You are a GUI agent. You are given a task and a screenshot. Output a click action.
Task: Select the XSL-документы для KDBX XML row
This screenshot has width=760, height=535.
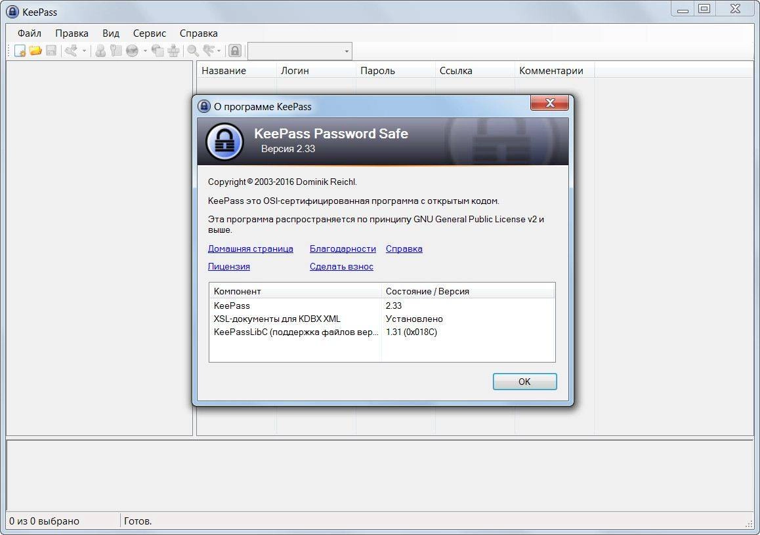(382, 319)
